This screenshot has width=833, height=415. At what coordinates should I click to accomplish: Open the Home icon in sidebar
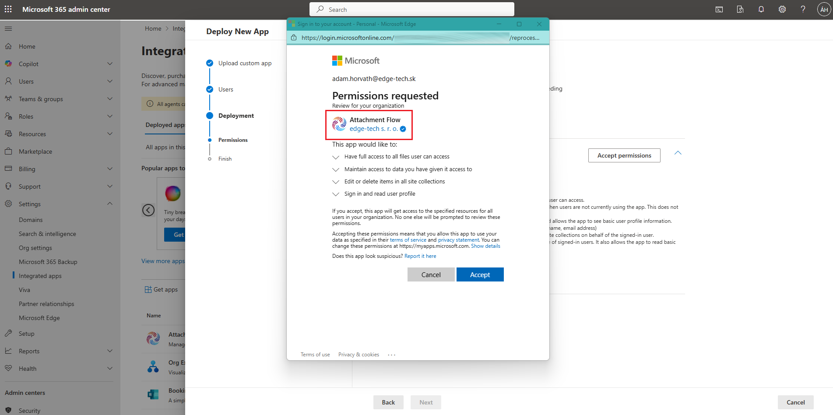click(x=9, y=46)
